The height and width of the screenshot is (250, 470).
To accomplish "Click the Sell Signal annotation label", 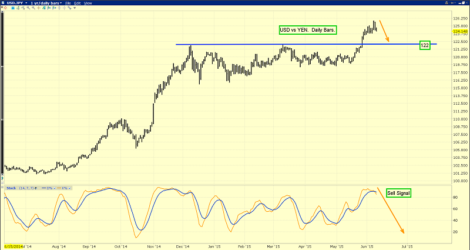I will tap(398, 193).
